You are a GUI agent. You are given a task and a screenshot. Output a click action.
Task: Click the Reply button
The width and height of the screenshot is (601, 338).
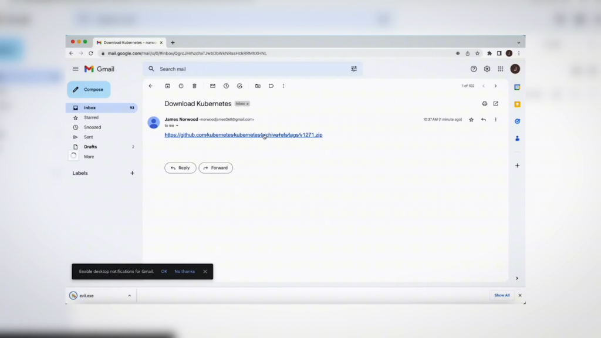click(x=180, y=168)
